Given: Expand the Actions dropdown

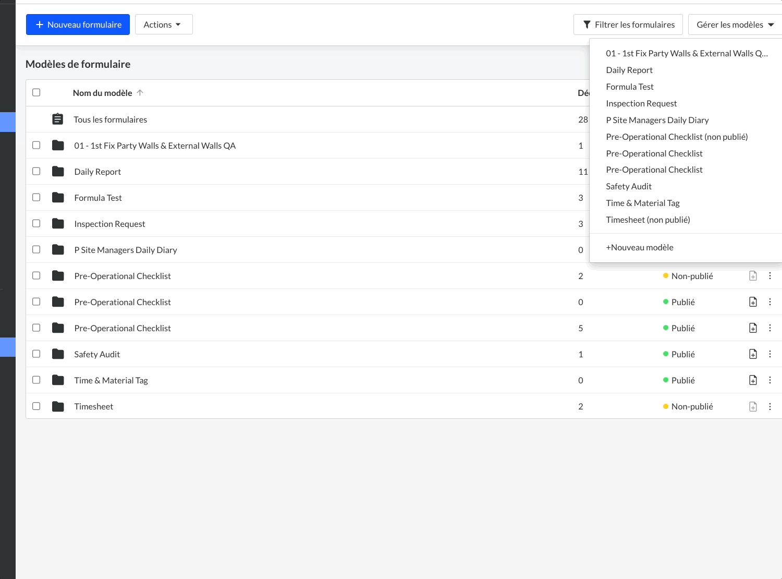Looking at the screenshot, I should [163, 25].
